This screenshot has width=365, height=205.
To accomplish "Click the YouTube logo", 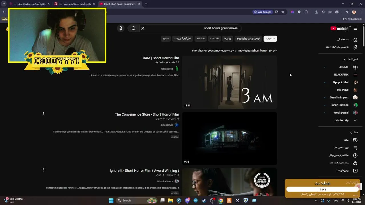I will 339,28.
